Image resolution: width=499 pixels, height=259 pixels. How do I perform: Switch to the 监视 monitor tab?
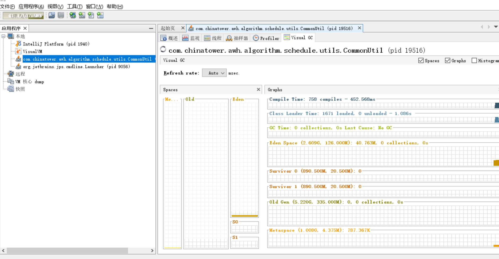[x=191, y=38]
